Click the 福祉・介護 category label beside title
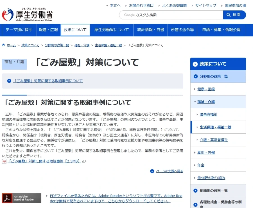 14,64
